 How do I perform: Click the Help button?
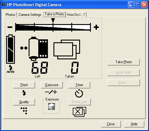(x=134, y=124)
